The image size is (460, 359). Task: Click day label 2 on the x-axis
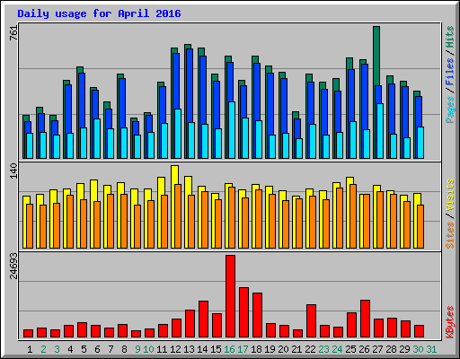pyautogui.click(x=43, y=349)
